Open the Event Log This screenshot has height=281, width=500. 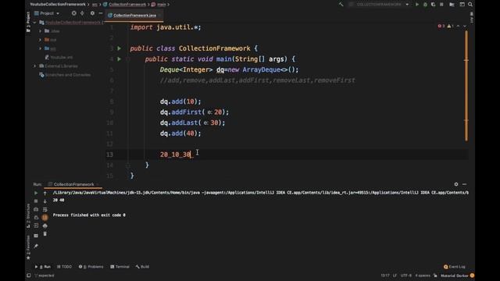[x=455, y=267]
